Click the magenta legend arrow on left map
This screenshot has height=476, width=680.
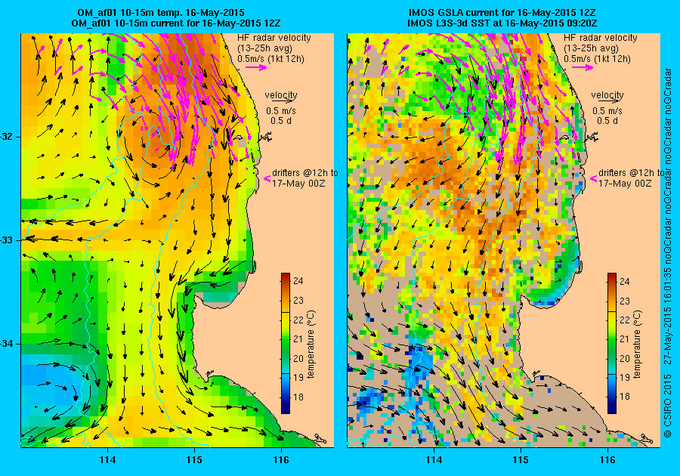click(x=256, y=67)
